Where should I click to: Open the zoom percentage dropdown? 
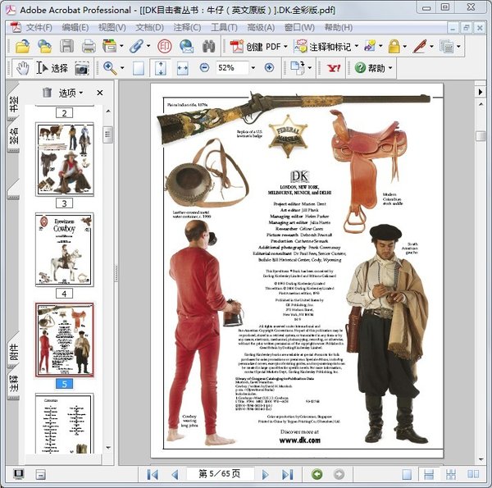[253, 68]
